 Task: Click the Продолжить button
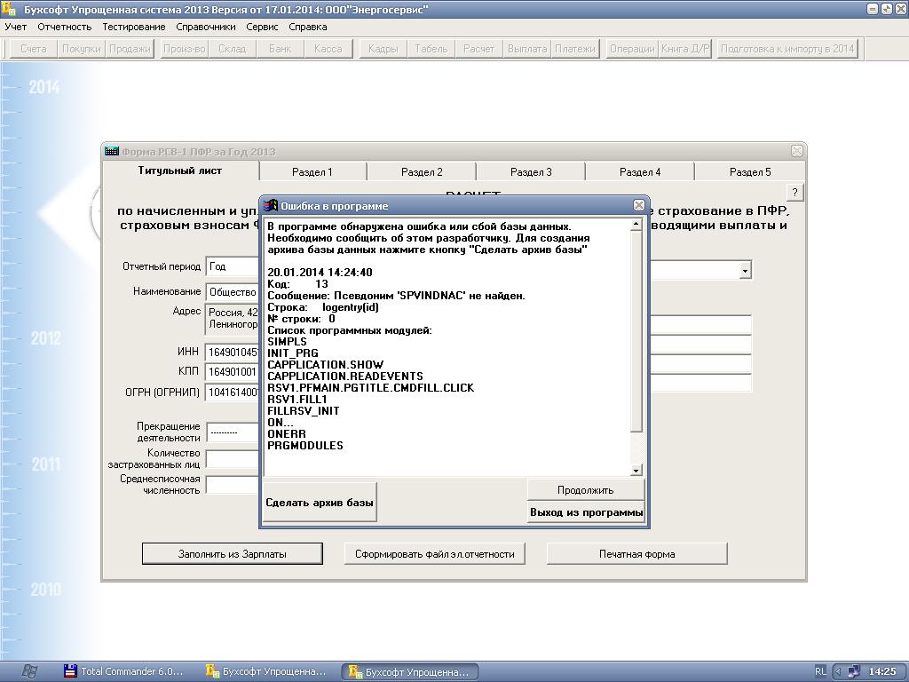coord(585,490)
